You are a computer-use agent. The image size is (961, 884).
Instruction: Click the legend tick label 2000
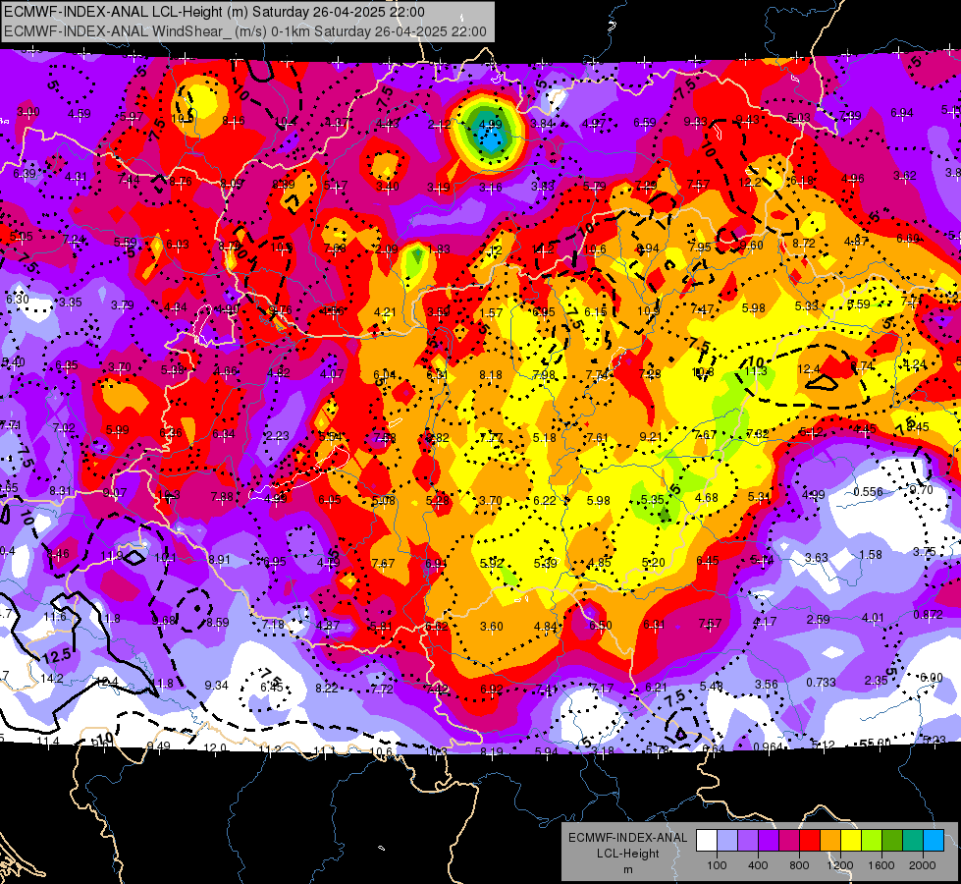point(923,865)
